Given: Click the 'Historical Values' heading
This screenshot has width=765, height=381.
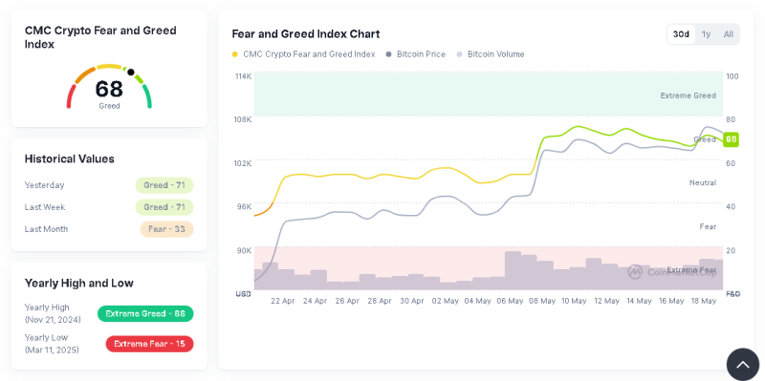Looking at the screenshot, I should pos(69,159).
